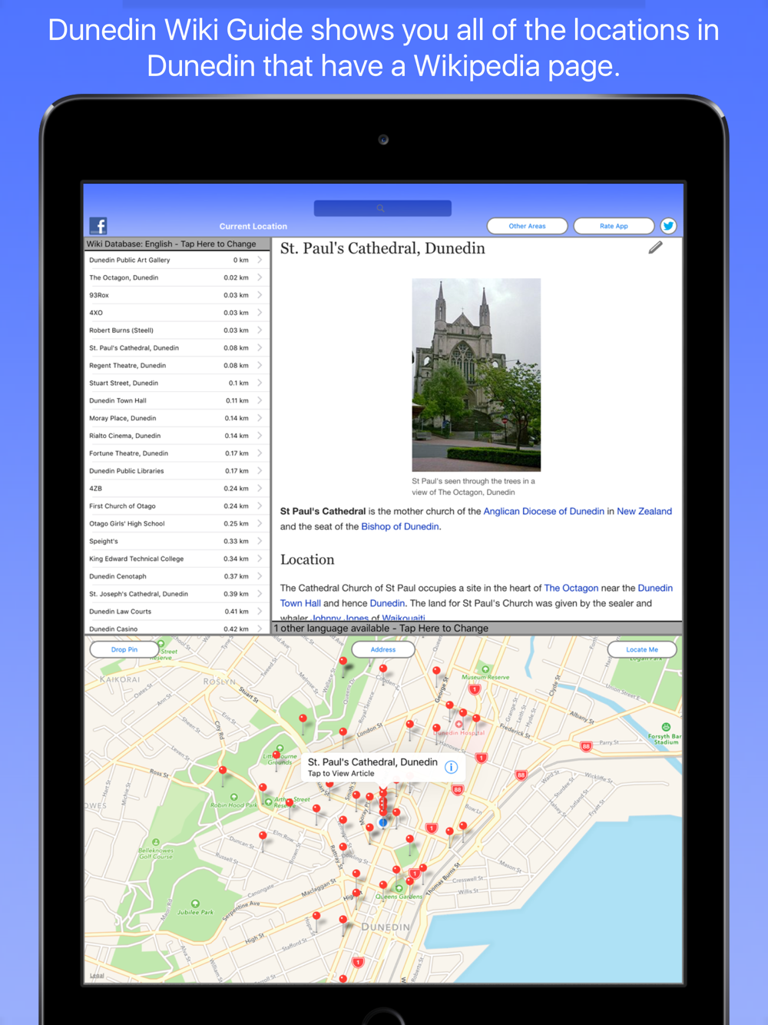Select Otago Girls' High School row
768x1025 pixels.
point(177,524)
